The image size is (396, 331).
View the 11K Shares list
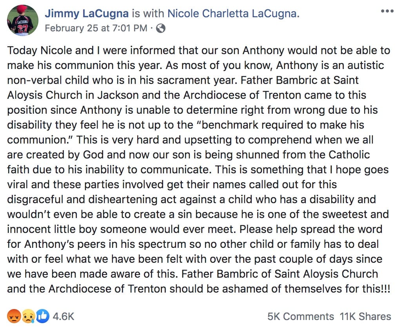pos(365,316)
